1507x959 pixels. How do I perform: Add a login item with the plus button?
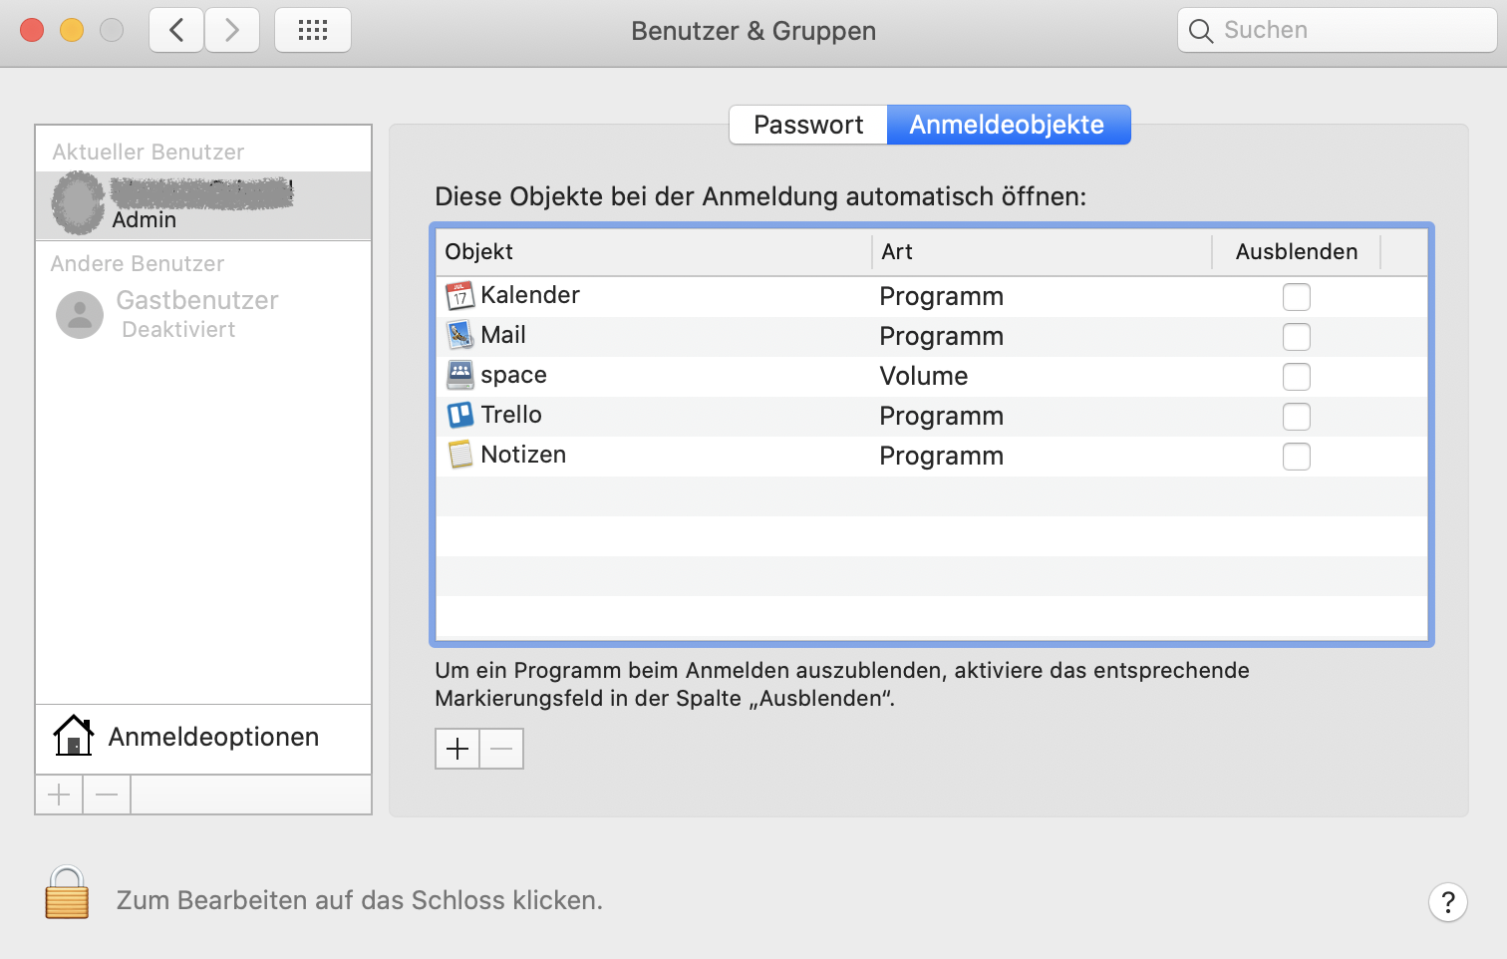(x=457, y=749)
